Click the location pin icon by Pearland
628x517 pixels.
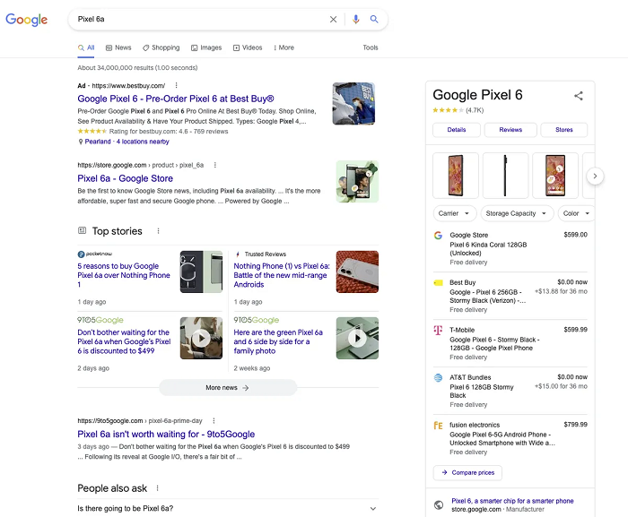[x=81, y=142]
